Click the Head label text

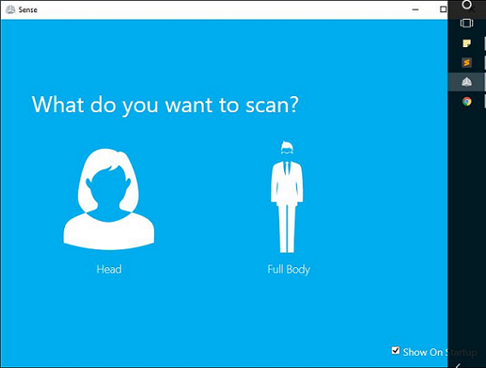[x=109, y=269]
